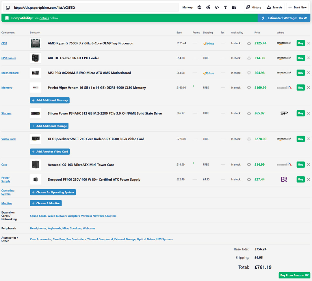
Task: Select the BBCode markup icon
Action: pos(234,7)
